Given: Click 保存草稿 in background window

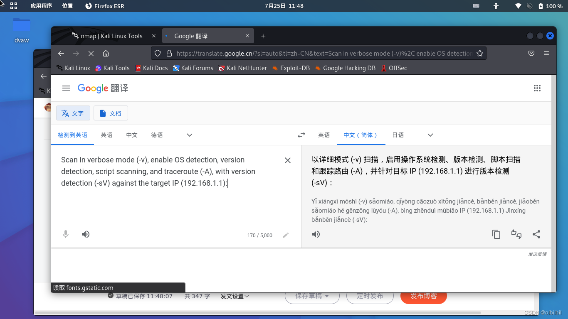Looking at the screenshot, I should pyautogui.click(x=312, y=296).
